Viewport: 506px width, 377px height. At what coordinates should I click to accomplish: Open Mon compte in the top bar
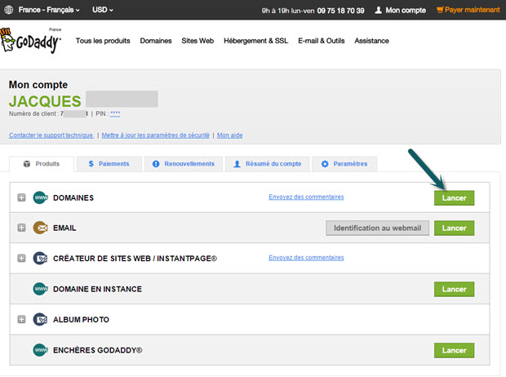pyautogui.click(x=400, y=10)
